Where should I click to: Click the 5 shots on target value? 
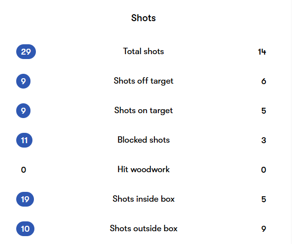pyautogui.click(x=263, y=111)
